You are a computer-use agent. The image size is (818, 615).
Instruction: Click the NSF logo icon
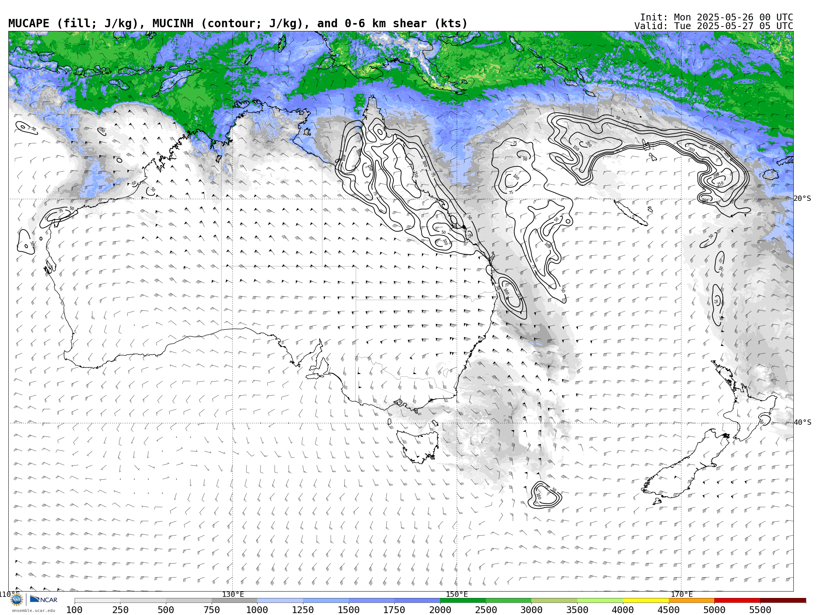coord(17,599)
